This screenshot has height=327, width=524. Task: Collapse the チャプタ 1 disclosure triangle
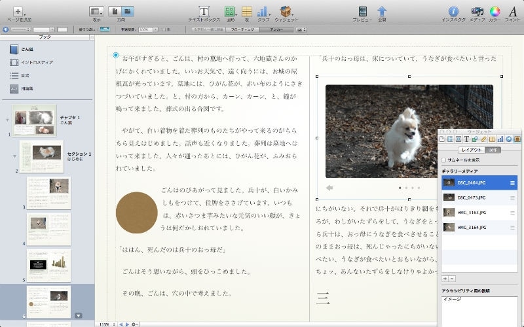(7, 120)
